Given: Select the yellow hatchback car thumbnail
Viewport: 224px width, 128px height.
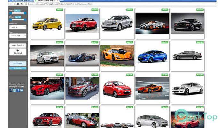Looking at the screenshot, I should [x=47, y=24].
